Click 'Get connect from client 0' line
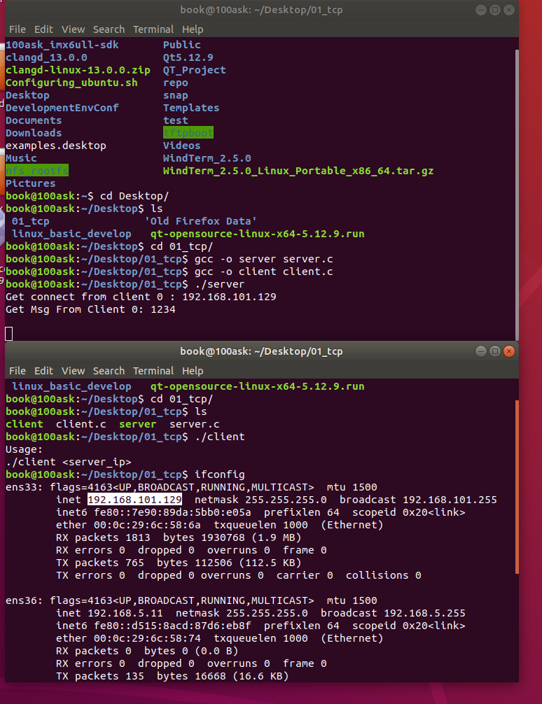 [x=141, y=297]
